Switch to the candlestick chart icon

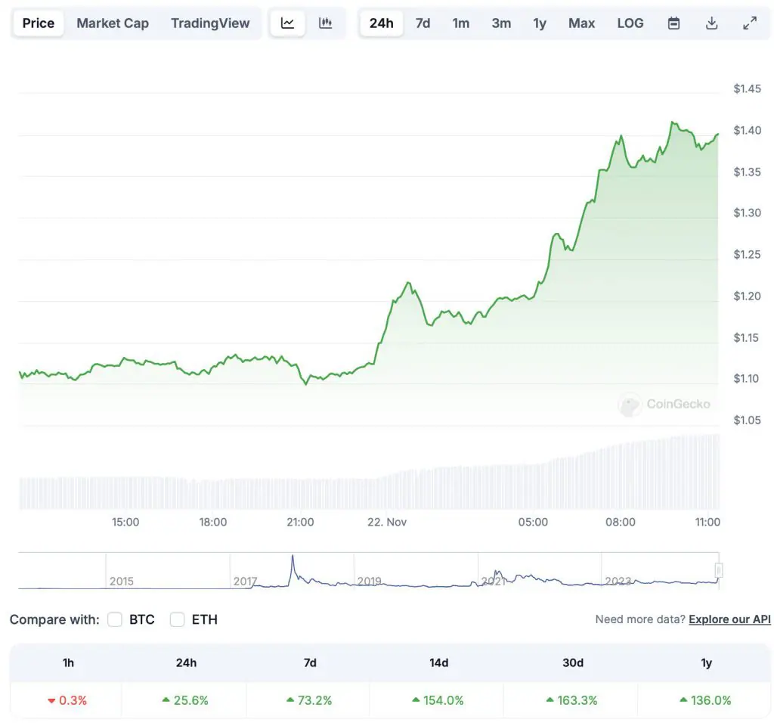(x=325, y=23)
